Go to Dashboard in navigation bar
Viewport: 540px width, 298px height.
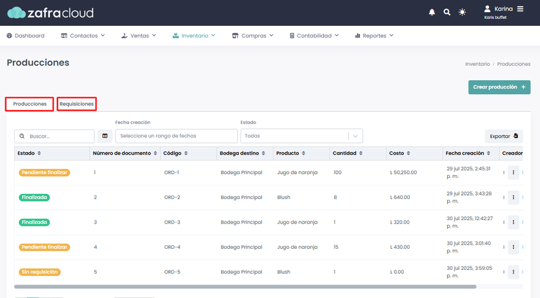(x=26, y=36)
